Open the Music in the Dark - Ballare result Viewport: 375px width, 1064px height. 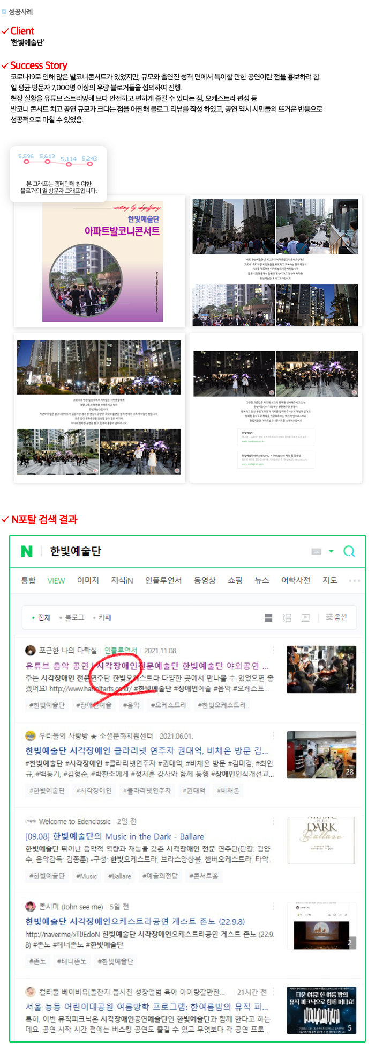115,836
